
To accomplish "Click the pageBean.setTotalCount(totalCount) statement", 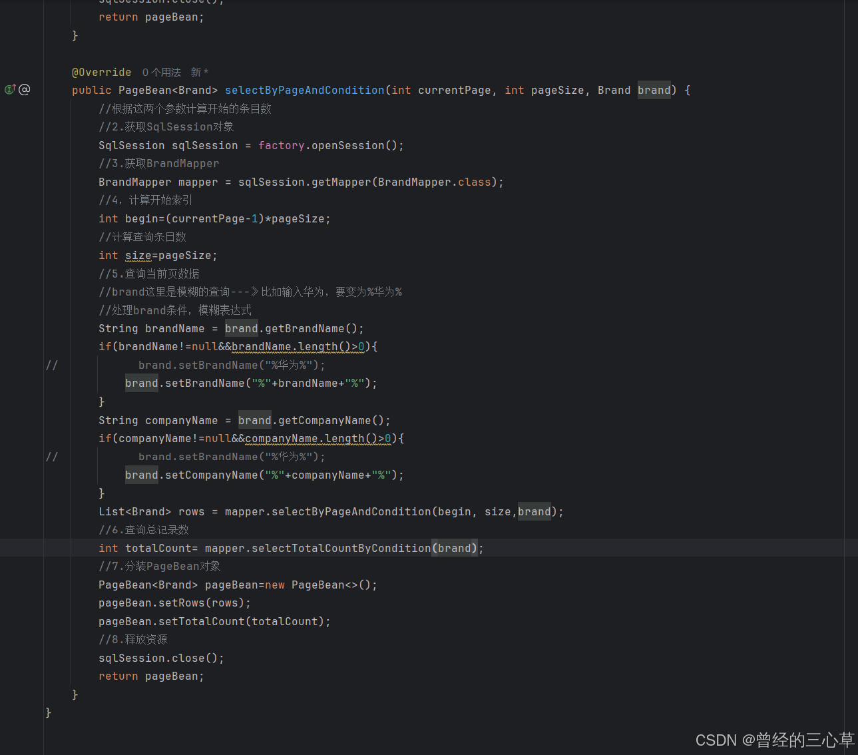I will pos(214,621).
